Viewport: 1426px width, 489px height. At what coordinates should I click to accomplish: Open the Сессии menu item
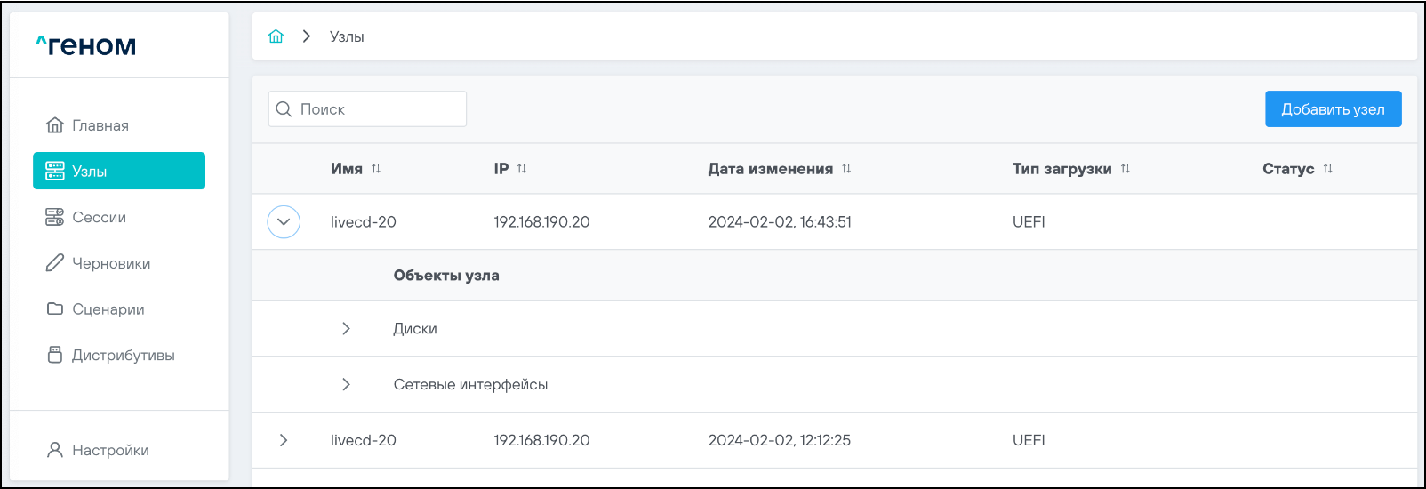pos(99,217)
